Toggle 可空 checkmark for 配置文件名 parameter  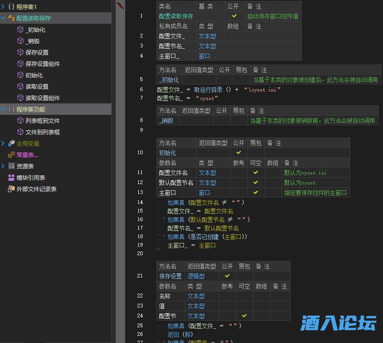pyautogui.click(x=256, y=173)
